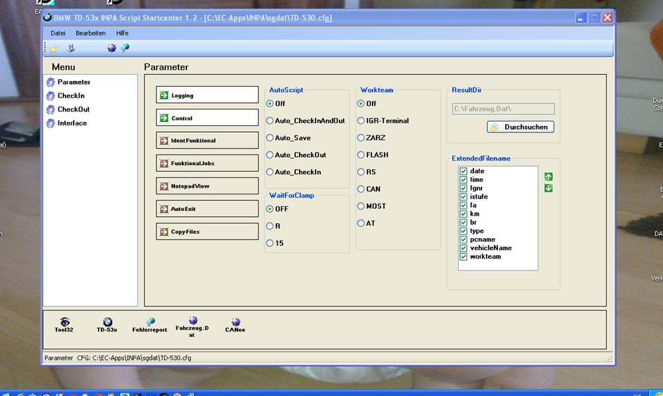Viewport: 663px width, 396px height.
Task: Click the gear icon in the toolbar
Action: (x=111, y=48)
